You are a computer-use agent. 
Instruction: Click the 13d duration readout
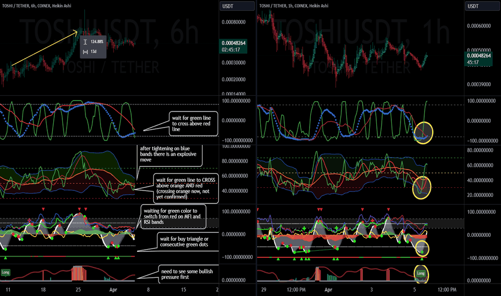tap(94, 52)
